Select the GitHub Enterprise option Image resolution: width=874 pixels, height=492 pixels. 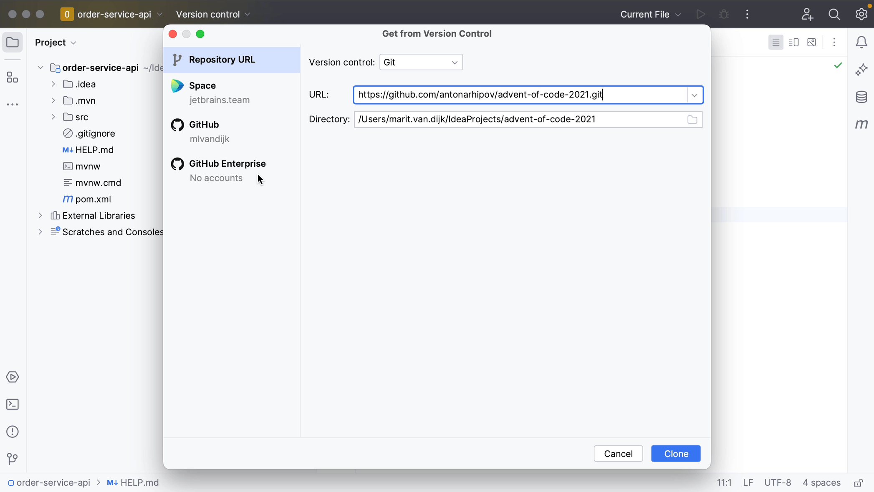point(227,163)
